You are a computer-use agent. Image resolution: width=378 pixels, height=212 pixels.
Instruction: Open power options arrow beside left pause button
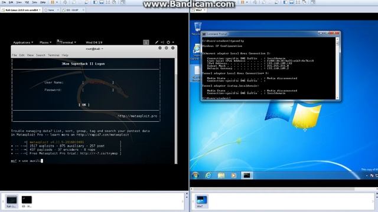pos(57,2)
